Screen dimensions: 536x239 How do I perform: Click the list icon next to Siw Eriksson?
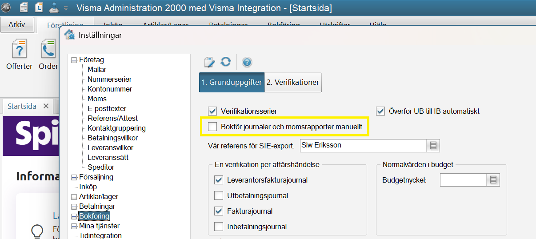(433, 145)
